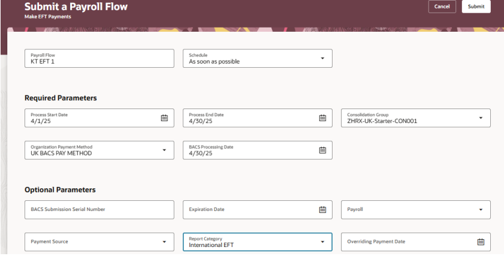Viewport: 504px width, 256px height.
Task: Focus the Overriding Payment Date field
Action: pyautogui.click(x=416, y=242)
